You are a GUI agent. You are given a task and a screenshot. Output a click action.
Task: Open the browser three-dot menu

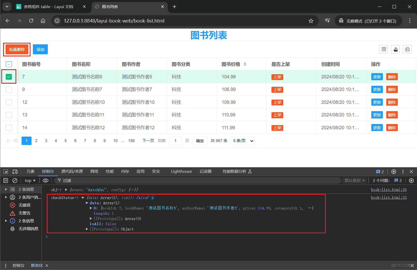pos(410,21)
